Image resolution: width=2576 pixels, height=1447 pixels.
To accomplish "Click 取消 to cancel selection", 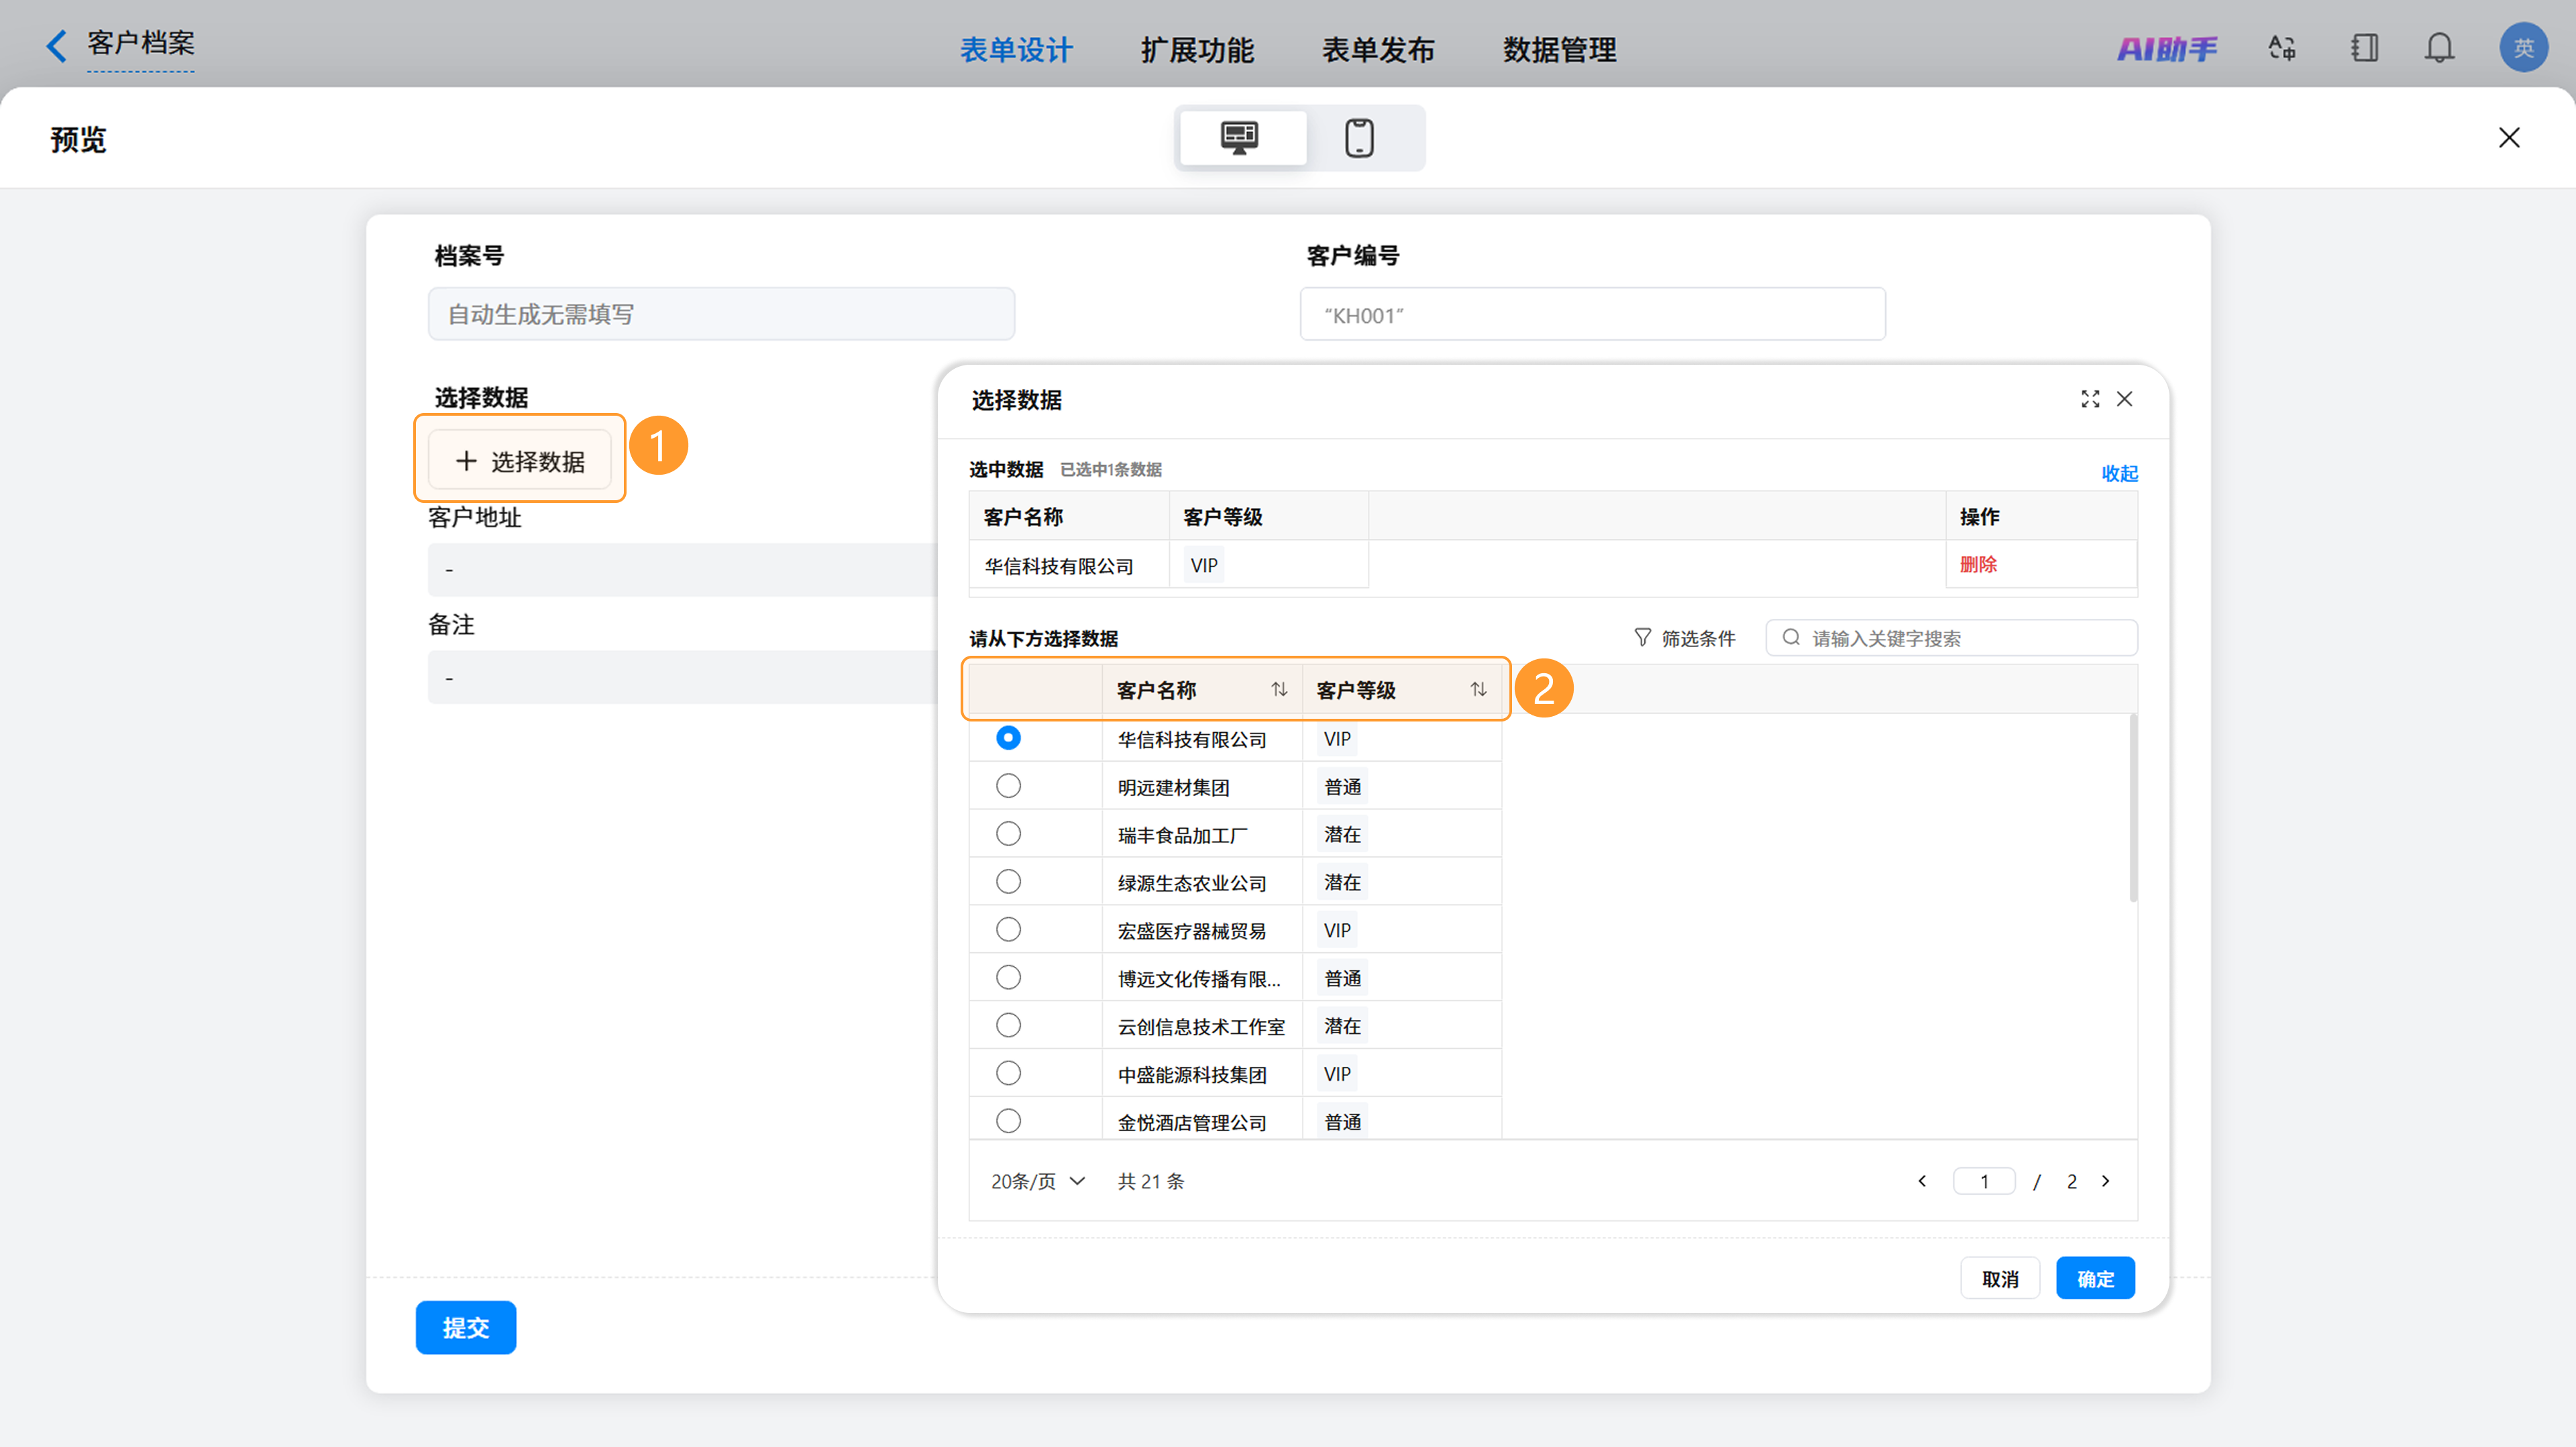I will pos(2000,1279).
